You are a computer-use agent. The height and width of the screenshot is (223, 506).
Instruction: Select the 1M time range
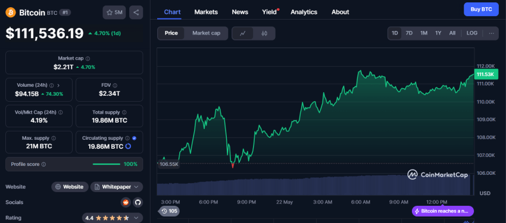[x=424, y=33]
